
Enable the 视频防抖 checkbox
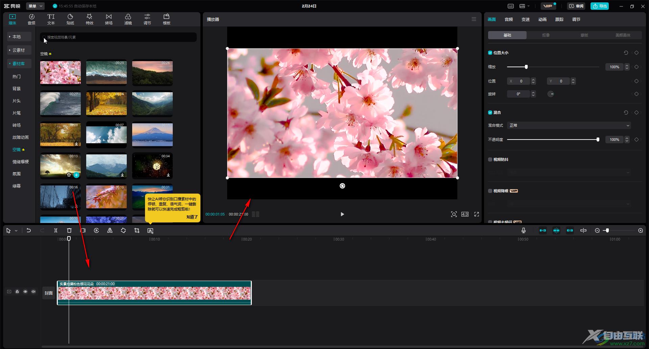tap(490, 159)
